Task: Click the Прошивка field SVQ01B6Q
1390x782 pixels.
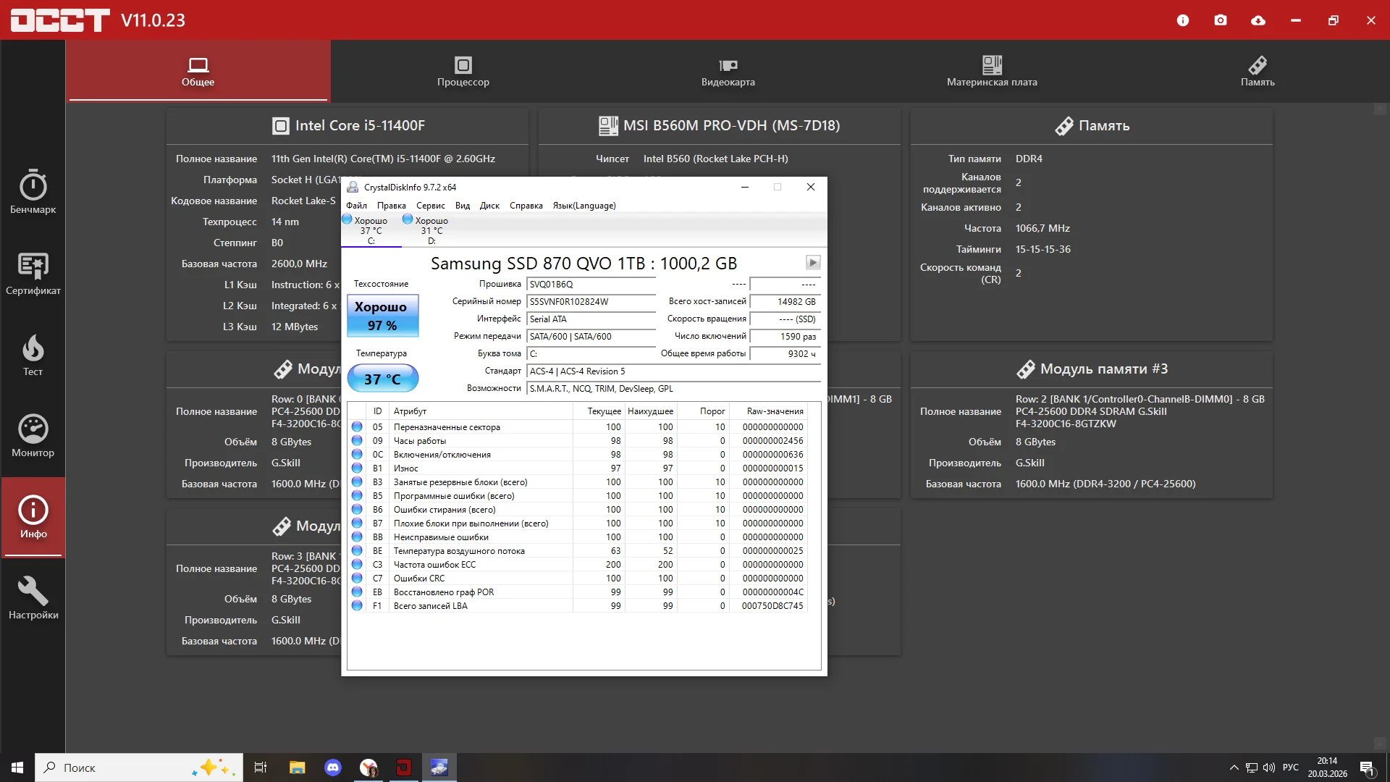Action: [x=591, y=285]
